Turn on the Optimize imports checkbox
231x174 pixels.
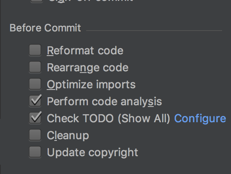coord(35,84)
